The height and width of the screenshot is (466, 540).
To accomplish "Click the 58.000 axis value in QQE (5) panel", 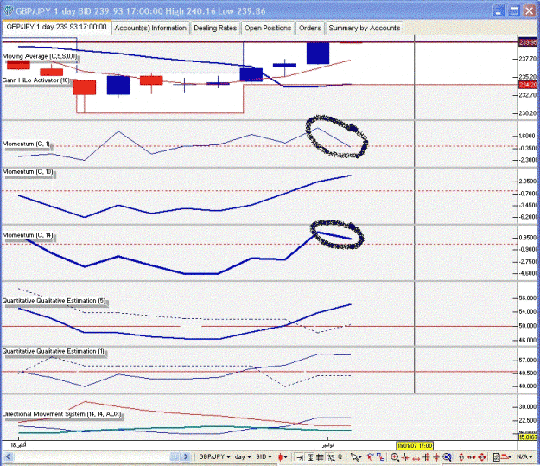I will tap(530, 297).
